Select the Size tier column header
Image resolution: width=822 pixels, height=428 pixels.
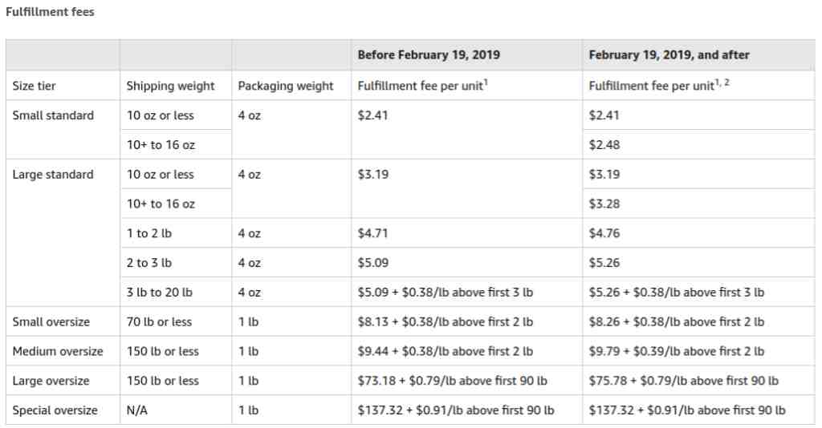click(35, 86)
